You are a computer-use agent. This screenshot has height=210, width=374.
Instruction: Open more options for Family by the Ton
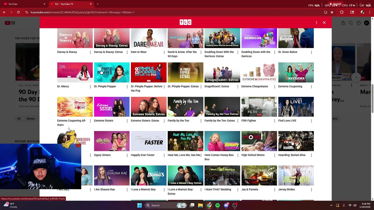(200, 121)
